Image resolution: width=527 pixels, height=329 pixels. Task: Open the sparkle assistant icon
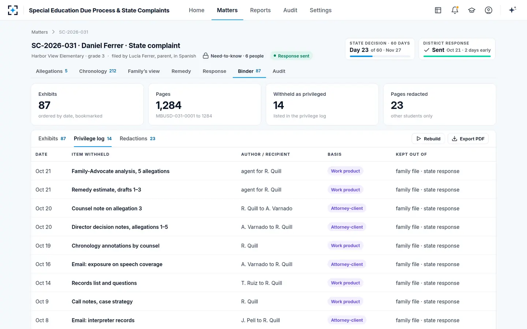(x=512, y=10)
